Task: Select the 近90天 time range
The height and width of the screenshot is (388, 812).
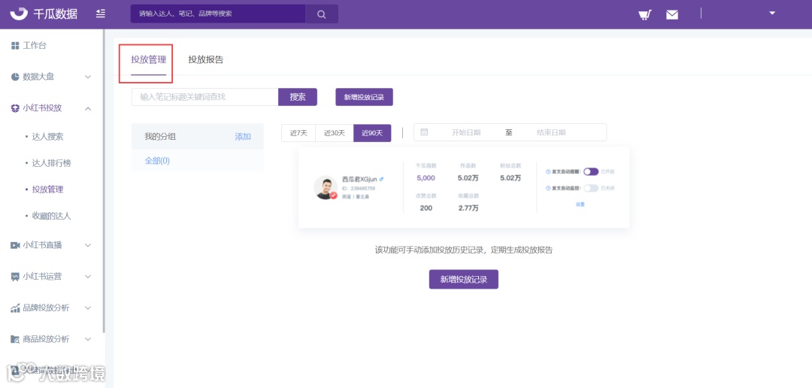Action: (372, 132)
